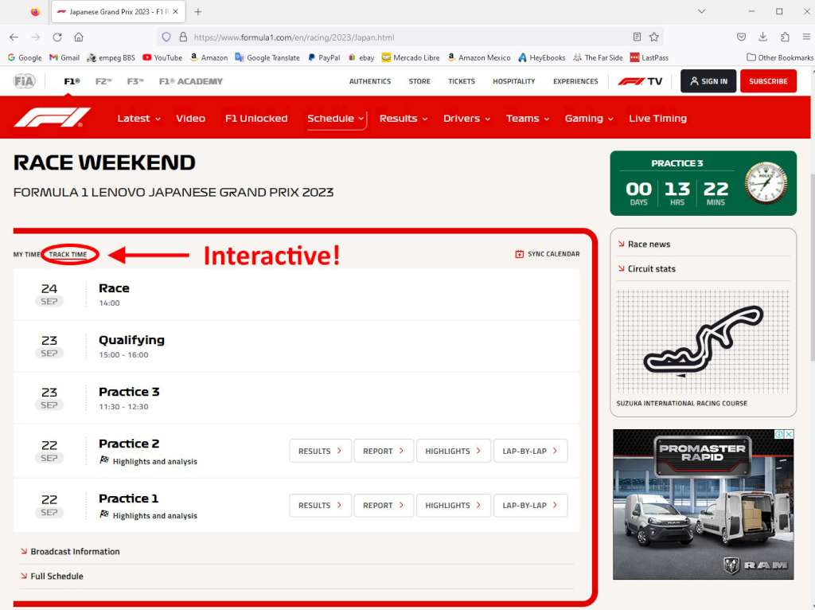Open the Firefox downloads icon
The height and width of the screenshot is (610, 815).
click(x=762, y=37)
